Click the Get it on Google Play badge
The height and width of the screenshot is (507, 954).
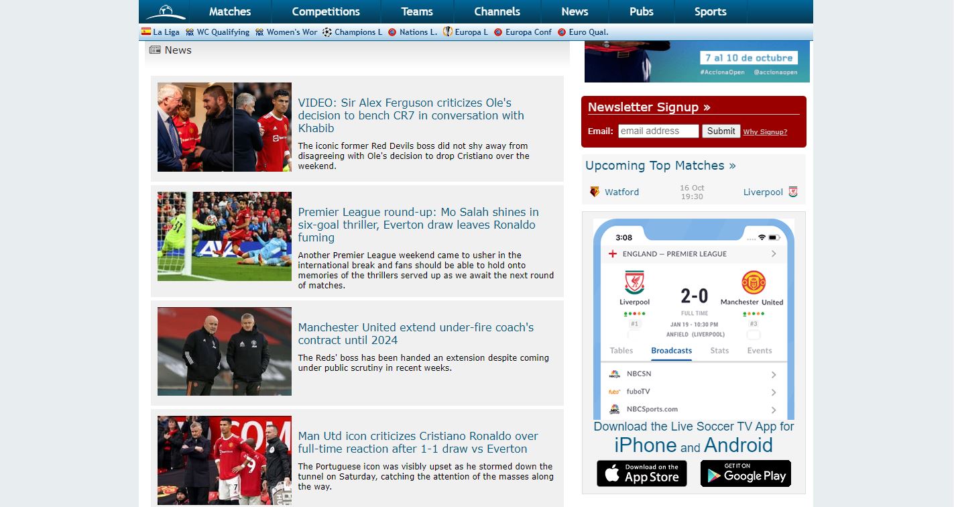[x=746, y=473]
